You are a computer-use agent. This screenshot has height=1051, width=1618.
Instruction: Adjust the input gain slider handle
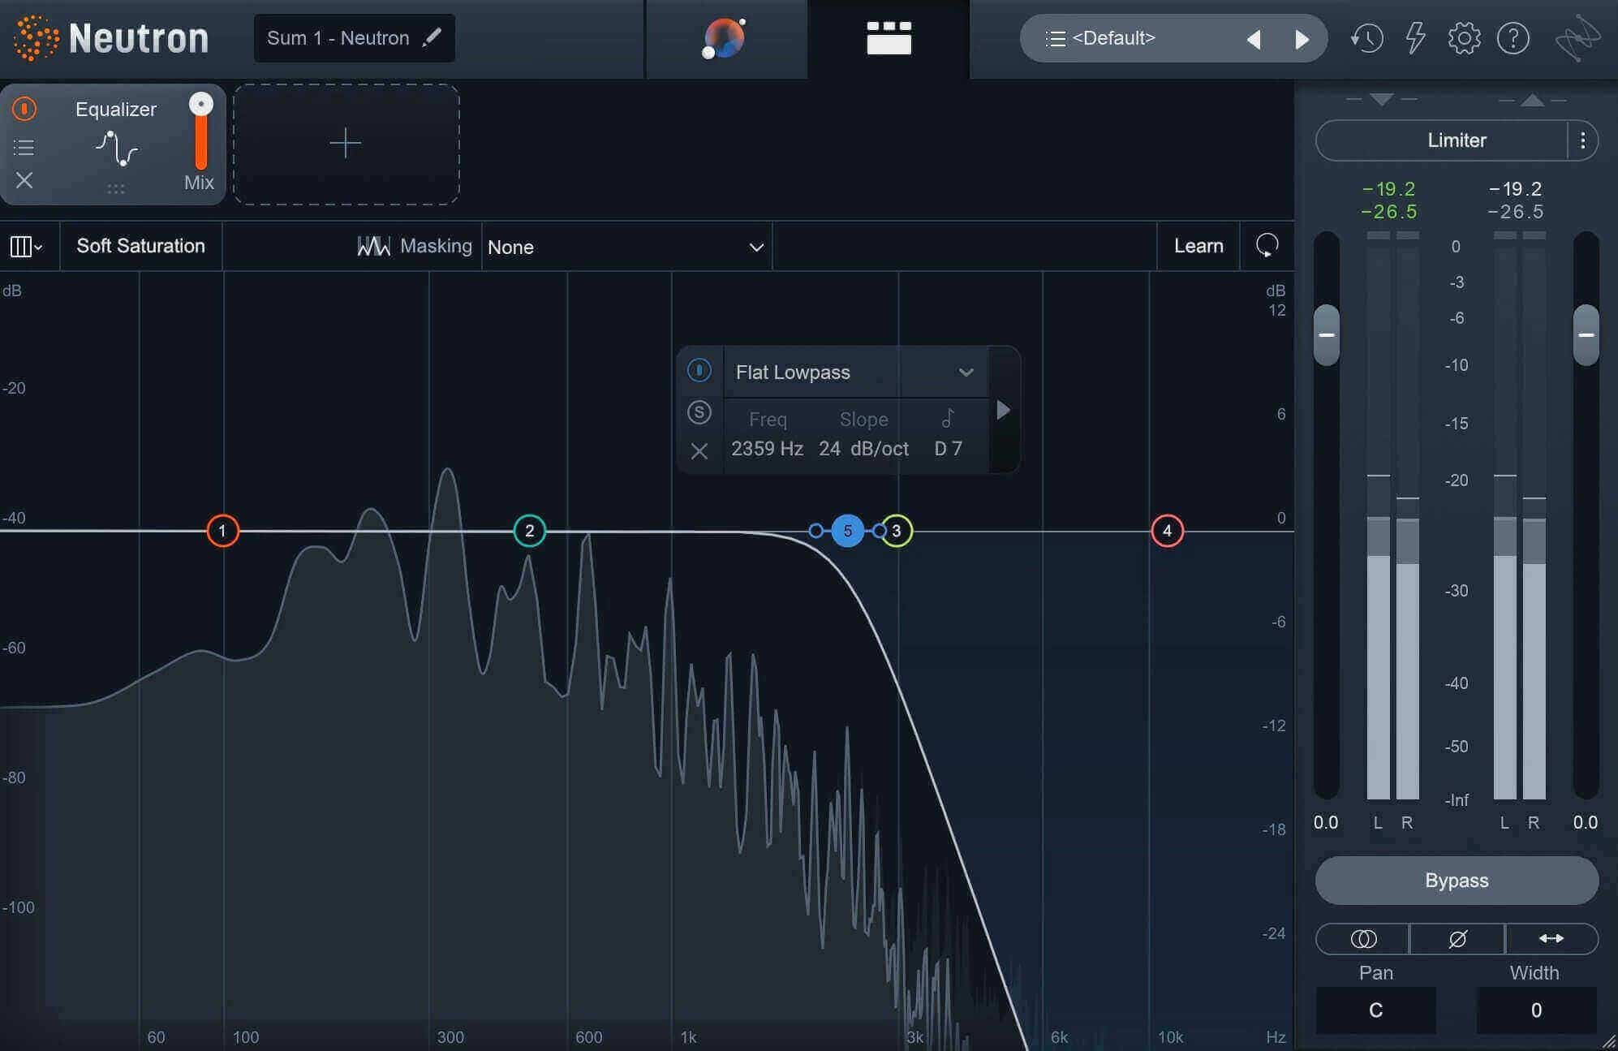point(1327,334)
